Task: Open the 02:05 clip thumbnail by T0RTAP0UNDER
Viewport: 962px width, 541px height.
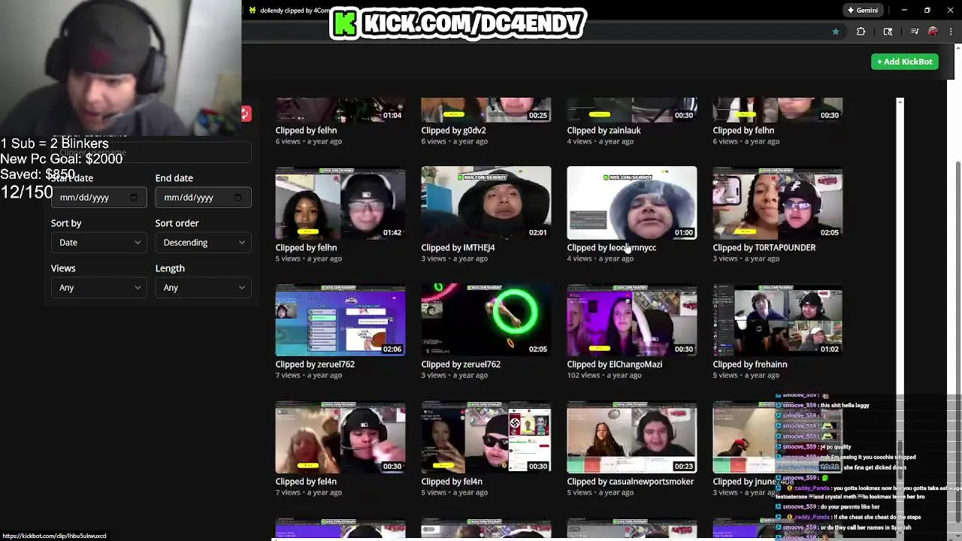Action: [778, 203]
